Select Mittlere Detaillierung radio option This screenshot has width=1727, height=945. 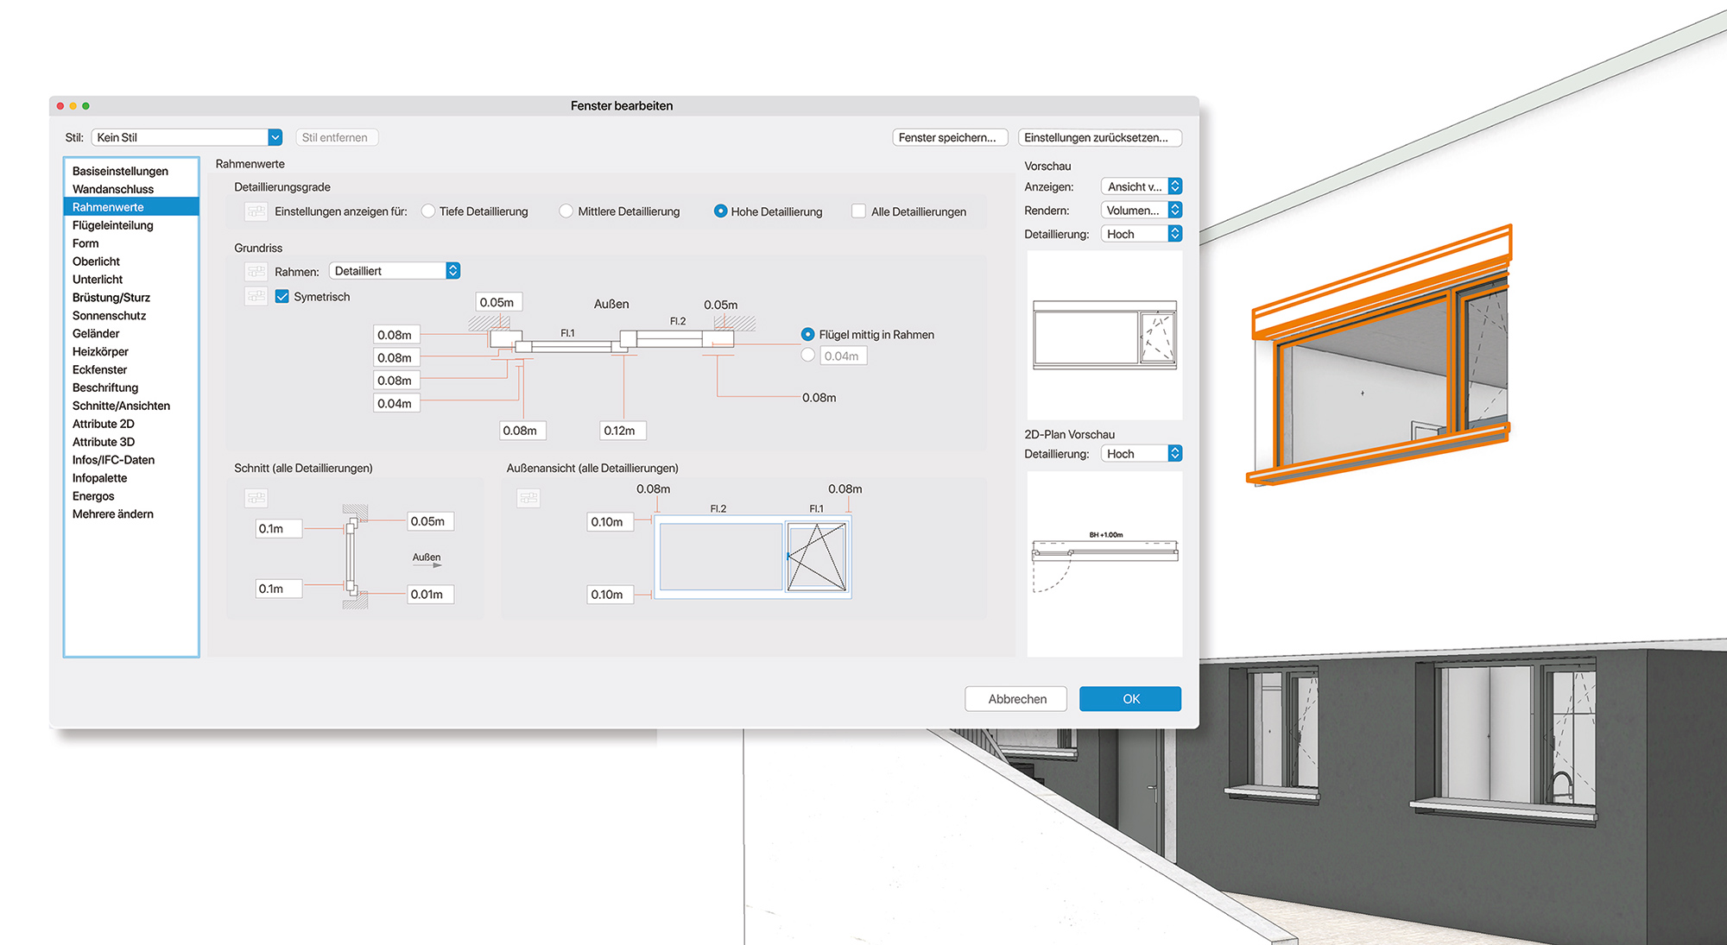pyautogui.click(x=566, y=211)
